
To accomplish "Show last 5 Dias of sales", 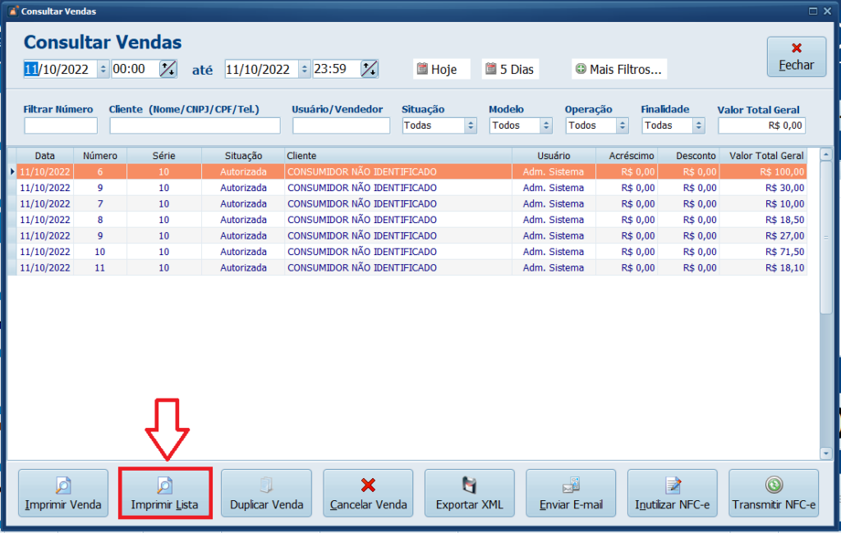I will (x=510, y=70).
